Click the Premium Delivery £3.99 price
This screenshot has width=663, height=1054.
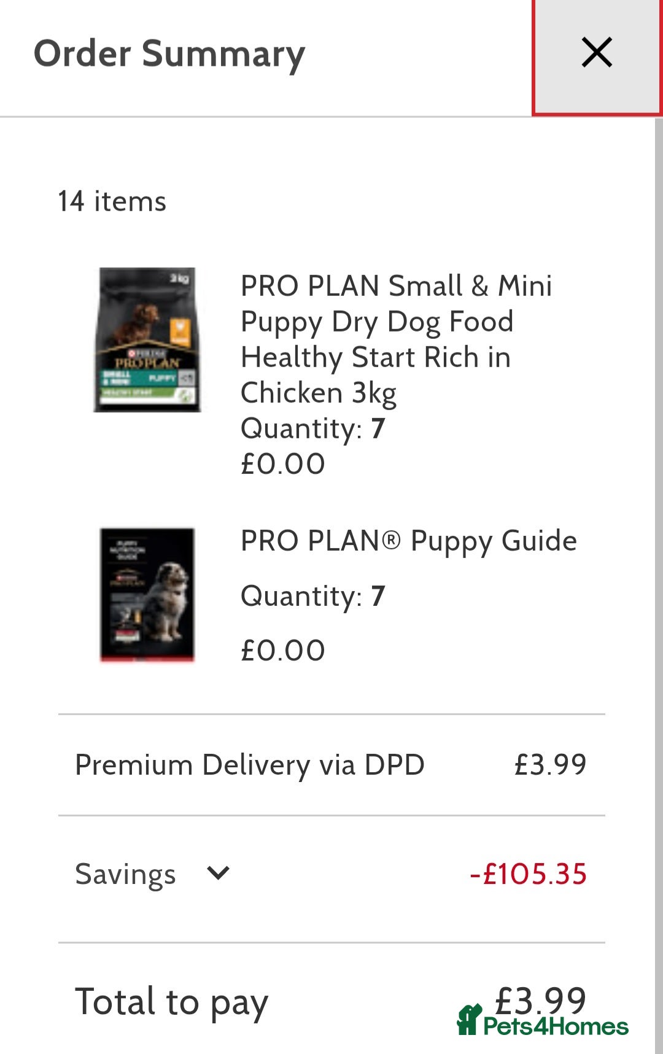(550, 765)
